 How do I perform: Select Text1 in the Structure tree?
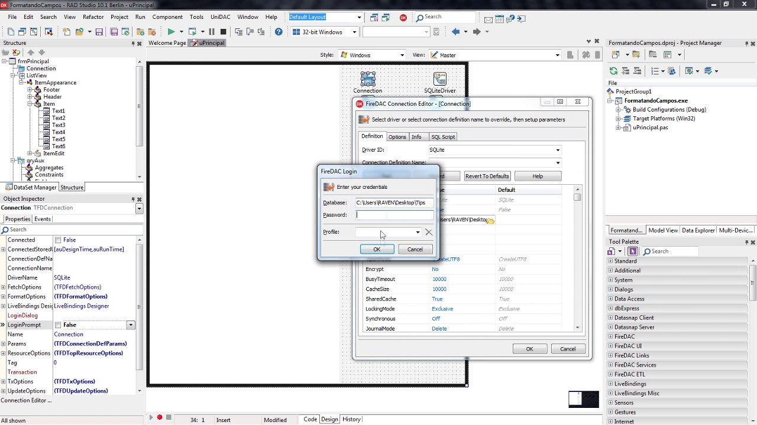(x=59, y=111)
